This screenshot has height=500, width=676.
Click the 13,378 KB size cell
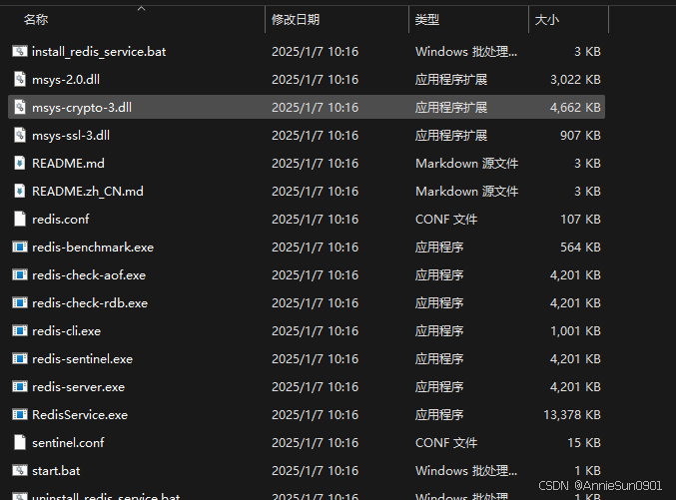pyautogui.click(x=572, y=415)
